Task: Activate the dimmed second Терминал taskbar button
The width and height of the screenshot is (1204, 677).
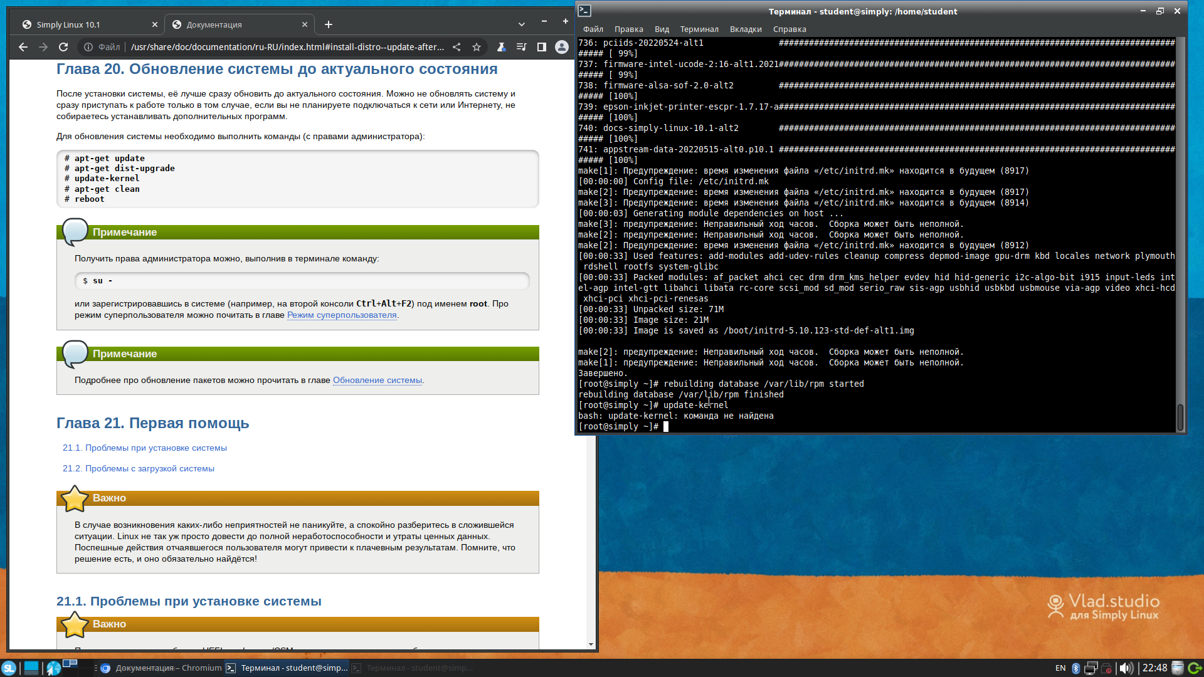Action: click(x=412, y=668)
